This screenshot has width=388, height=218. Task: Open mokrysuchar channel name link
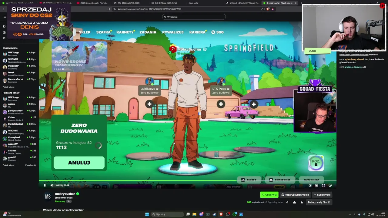pos(65,194)
